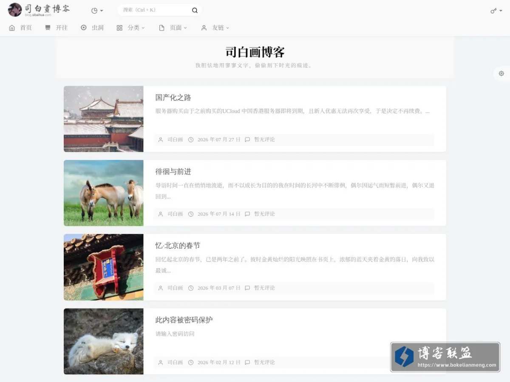Click 暂无评论 in 忆·北京的春节 post

point(264,288)
